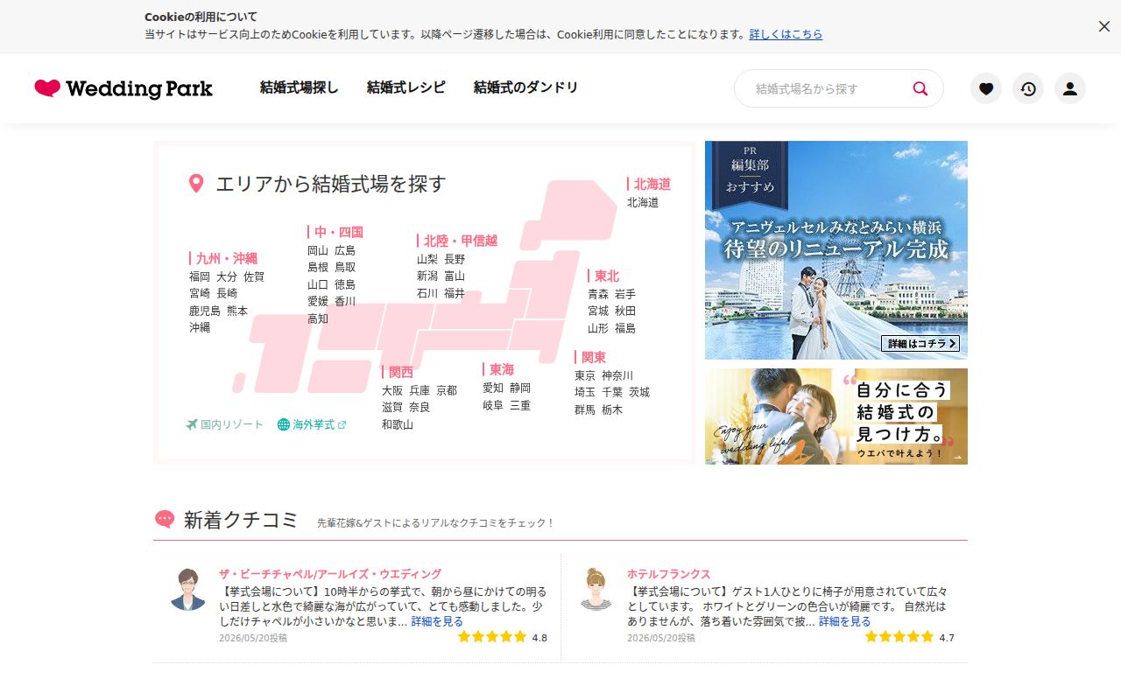Select 富山 prefecture
Viewport: 1121px width, 700px height.
(455, 276)
